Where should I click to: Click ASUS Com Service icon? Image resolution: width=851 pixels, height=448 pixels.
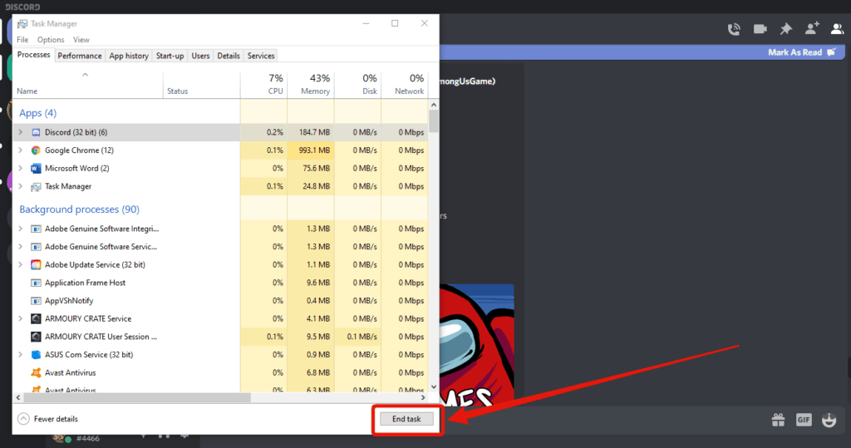point(36,355)
